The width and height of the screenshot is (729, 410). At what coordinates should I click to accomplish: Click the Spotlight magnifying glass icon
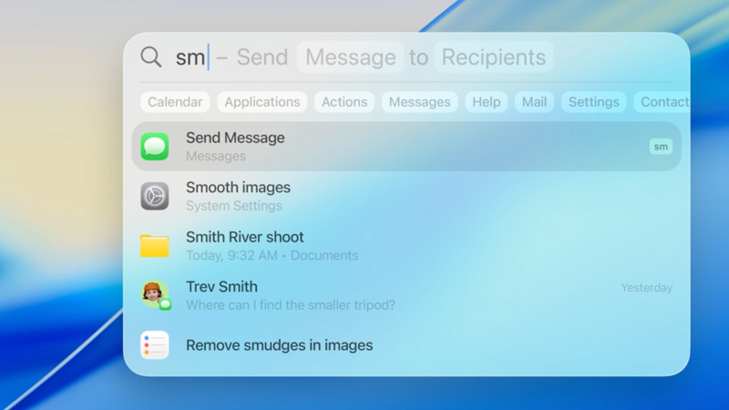(151, 57)
